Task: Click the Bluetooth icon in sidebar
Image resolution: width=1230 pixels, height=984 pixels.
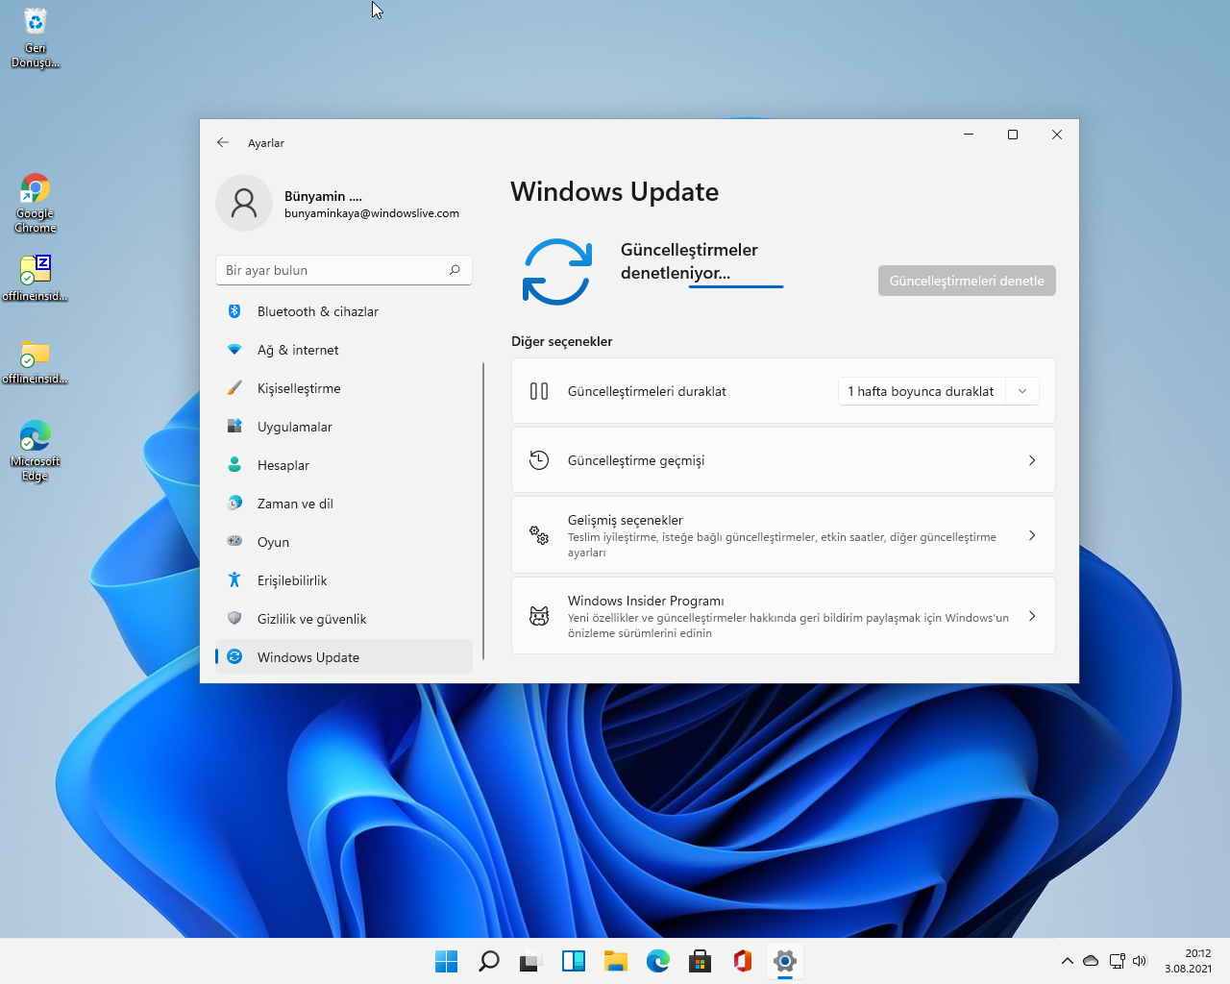Action: (234, 311)
